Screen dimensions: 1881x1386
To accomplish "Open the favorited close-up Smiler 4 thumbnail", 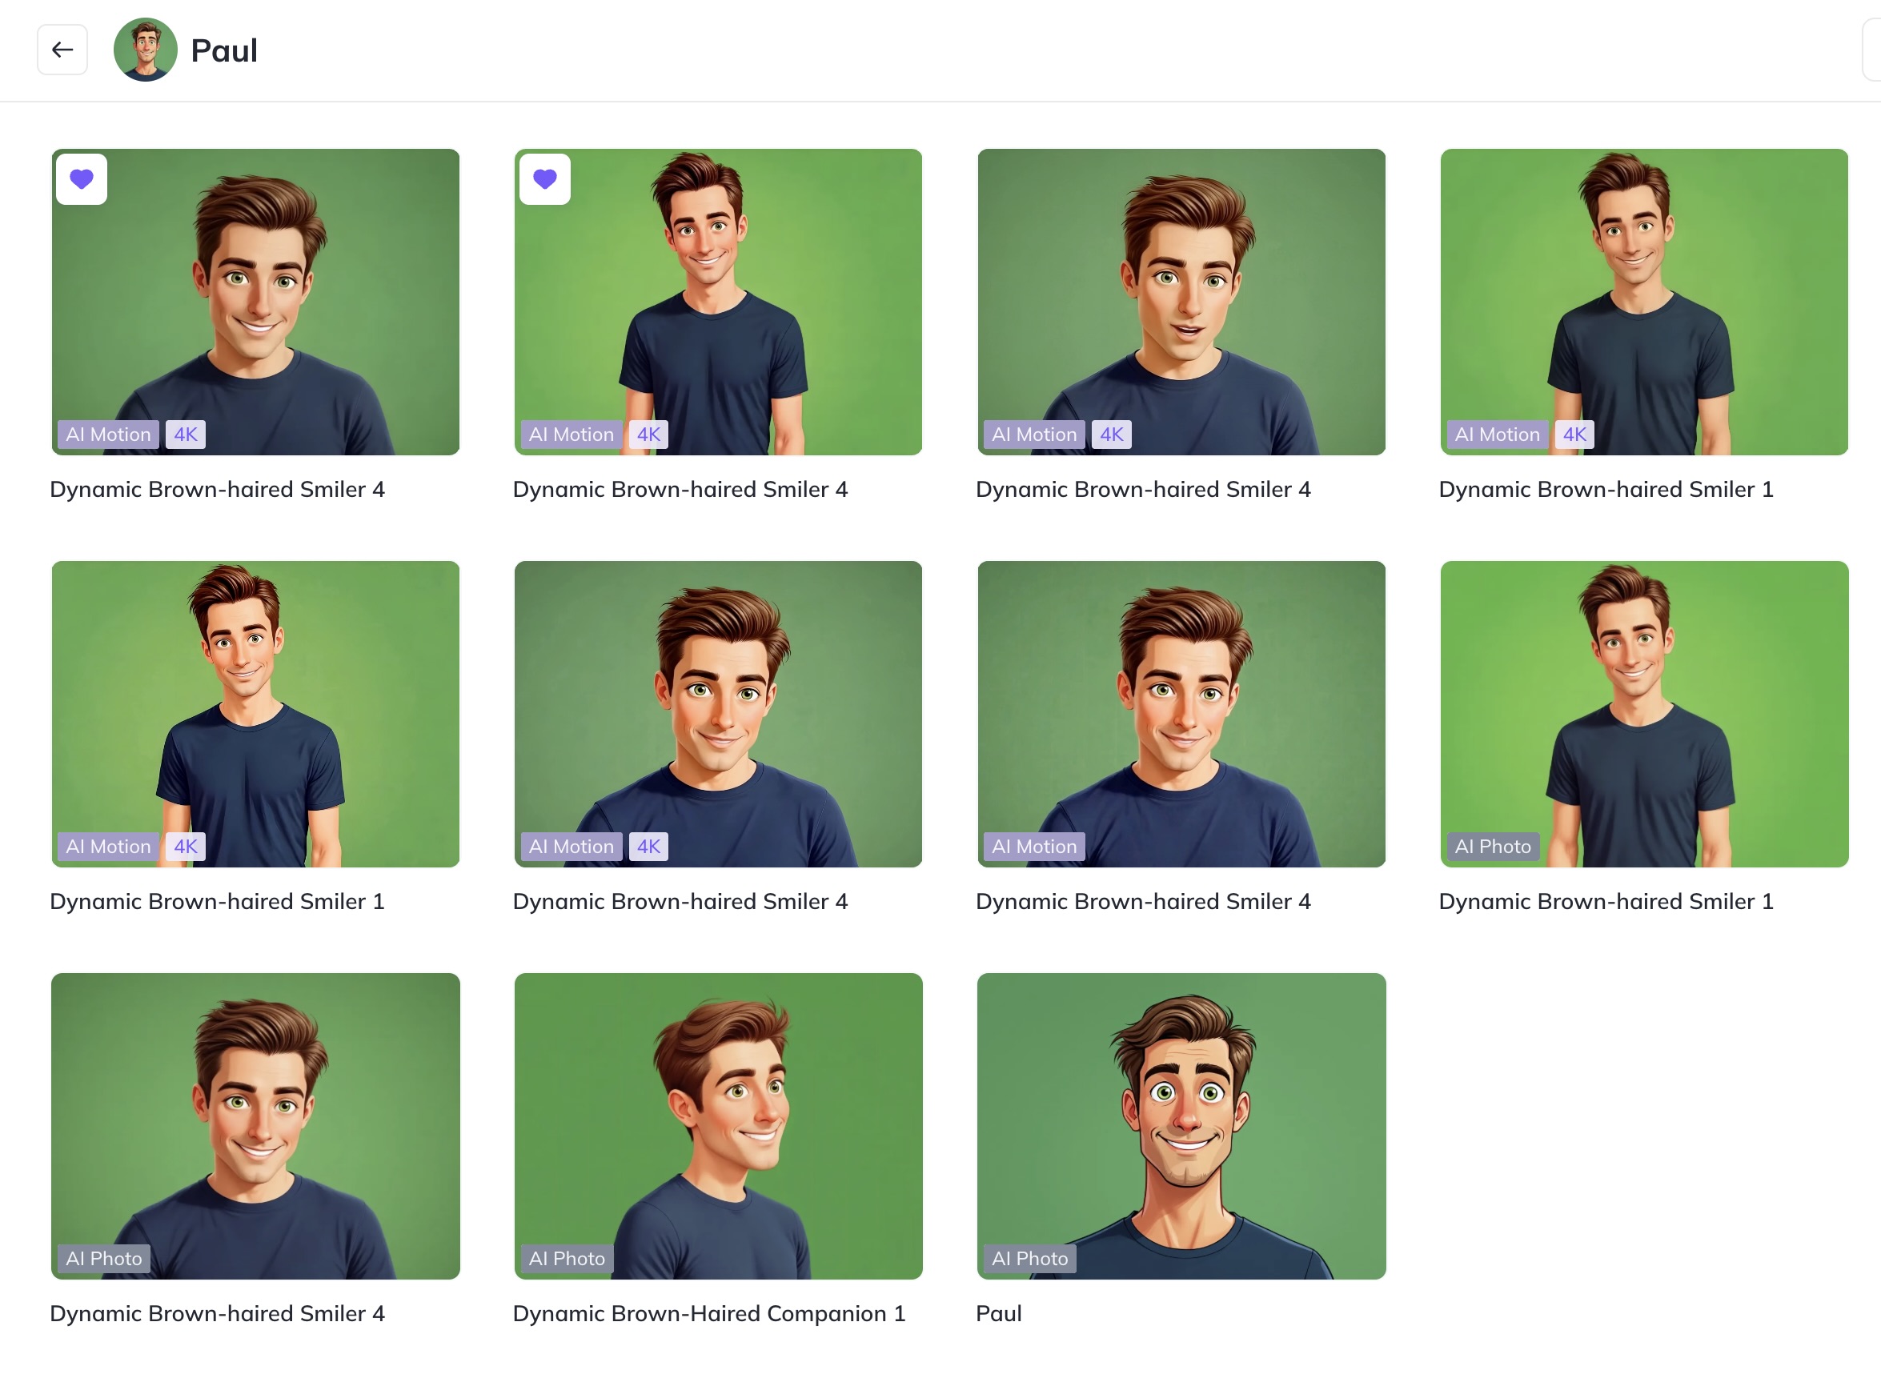I will pos(255,302).
